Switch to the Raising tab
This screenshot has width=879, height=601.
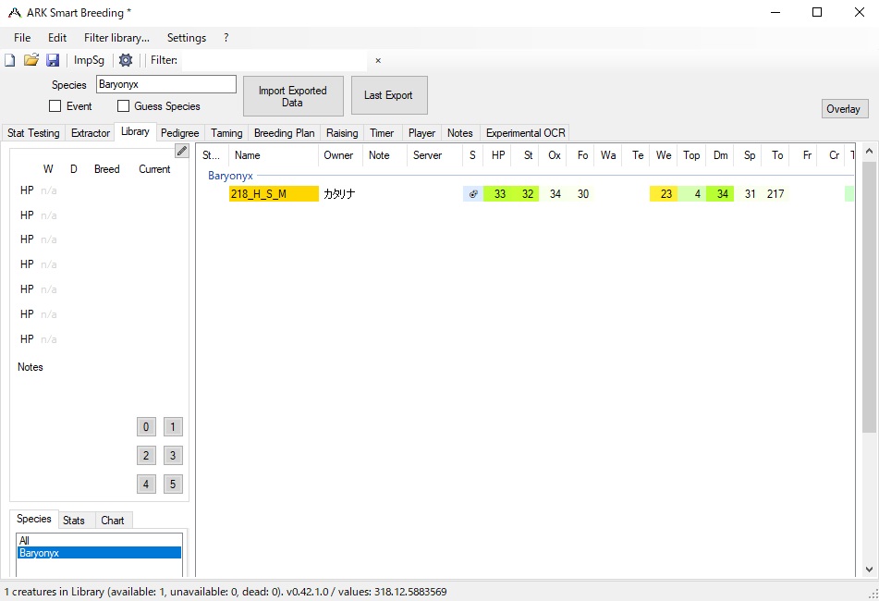click(x=342, y=133)
